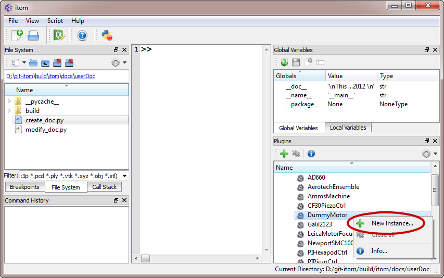Image resolution: width=444 pixels, height=278 pixels.
Task: Choose New Instance... from context menu
Action: coord(392,223)
